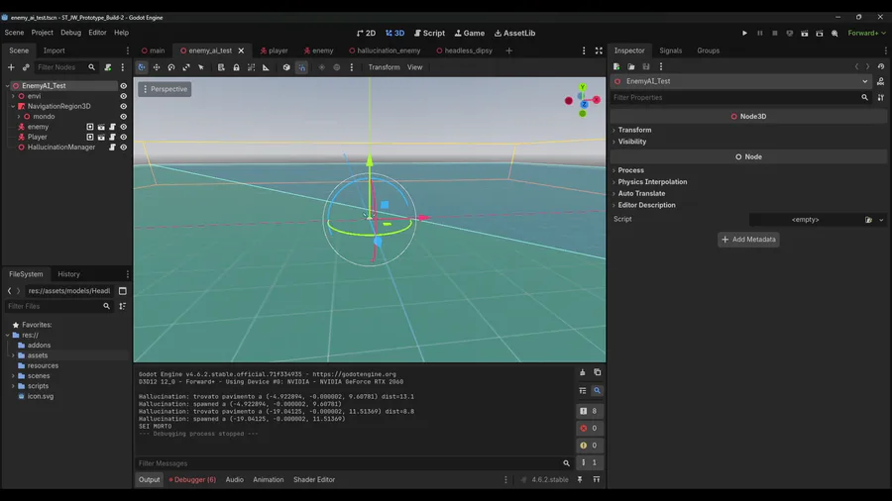
Task: Toggle error messages filter in Output
Action: point(589,429)
